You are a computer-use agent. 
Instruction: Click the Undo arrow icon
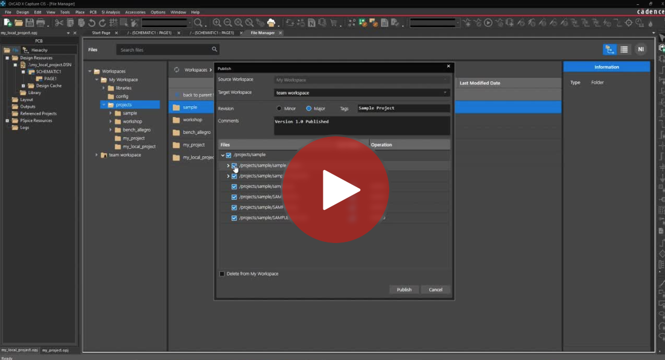coord(92,23)
